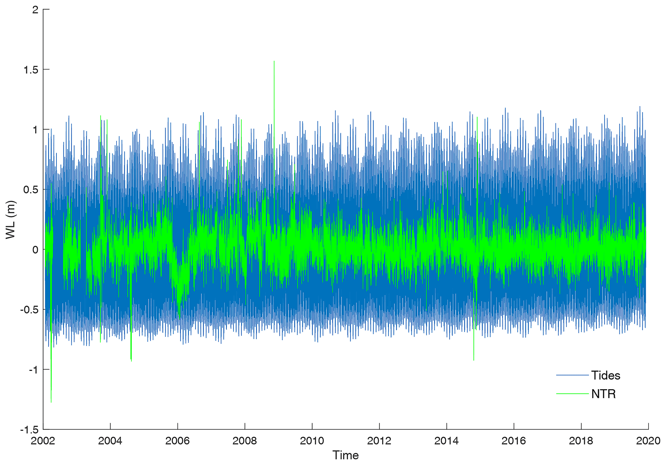The height and width of the screenshot is (465, 666).
Task: Click the -0.5 y-axis tick label
Action: coord(29,310)
